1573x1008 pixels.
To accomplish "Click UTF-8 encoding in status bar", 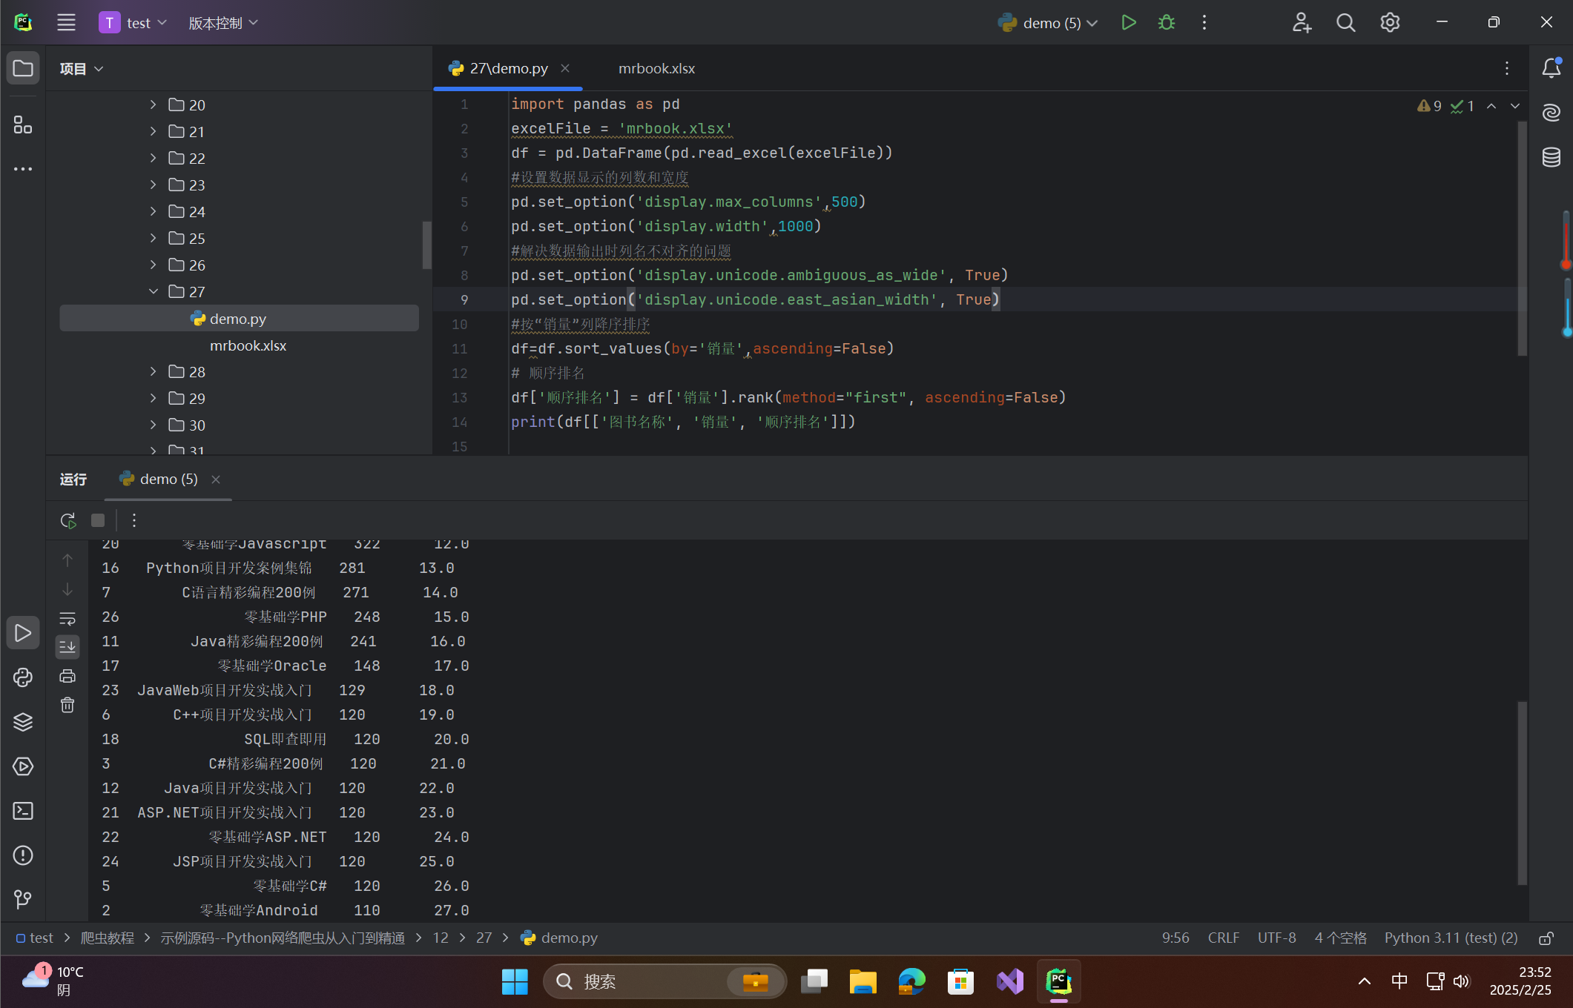I will pos(1277,938).
